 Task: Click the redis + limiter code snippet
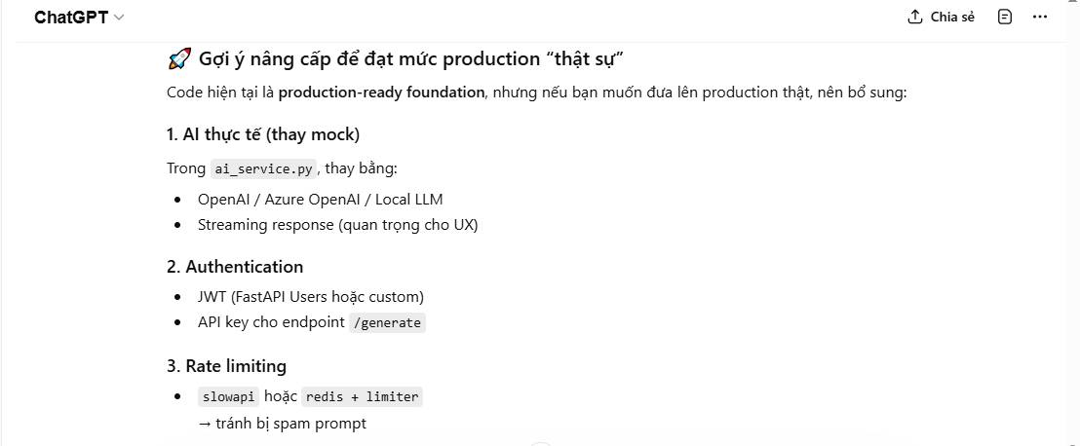coord(362,396)
